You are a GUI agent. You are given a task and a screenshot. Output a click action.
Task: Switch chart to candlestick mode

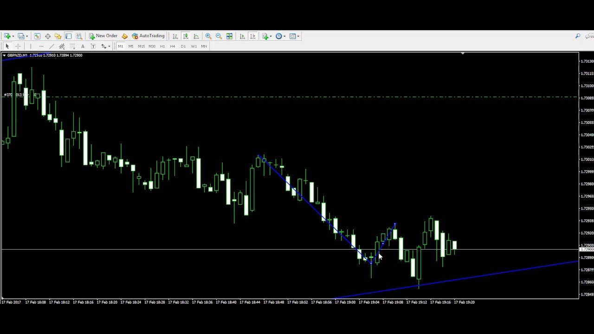coord(186,36)
